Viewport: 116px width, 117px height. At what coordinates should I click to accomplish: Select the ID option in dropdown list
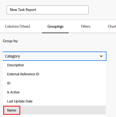tap(54, 83)
